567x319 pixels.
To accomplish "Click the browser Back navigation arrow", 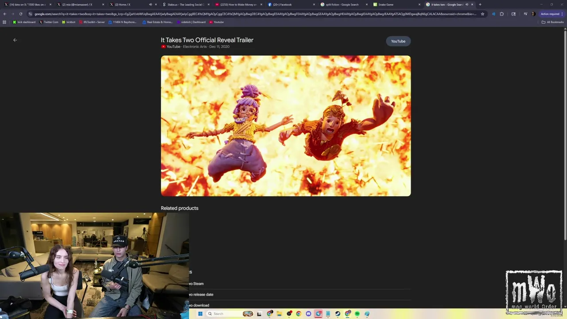I will point(5,14).
